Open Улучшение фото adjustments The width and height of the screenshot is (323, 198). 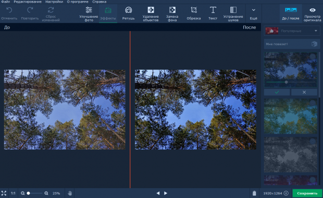[89, 14]
